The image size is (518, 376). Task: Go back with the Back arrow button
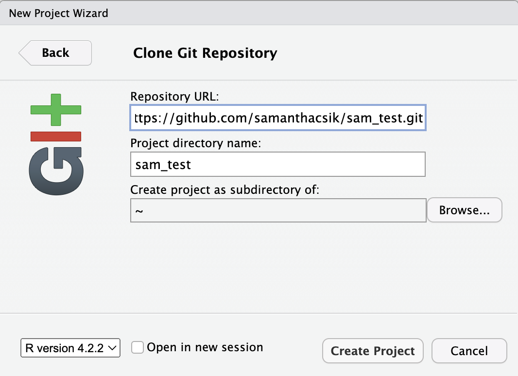[55, 53]
